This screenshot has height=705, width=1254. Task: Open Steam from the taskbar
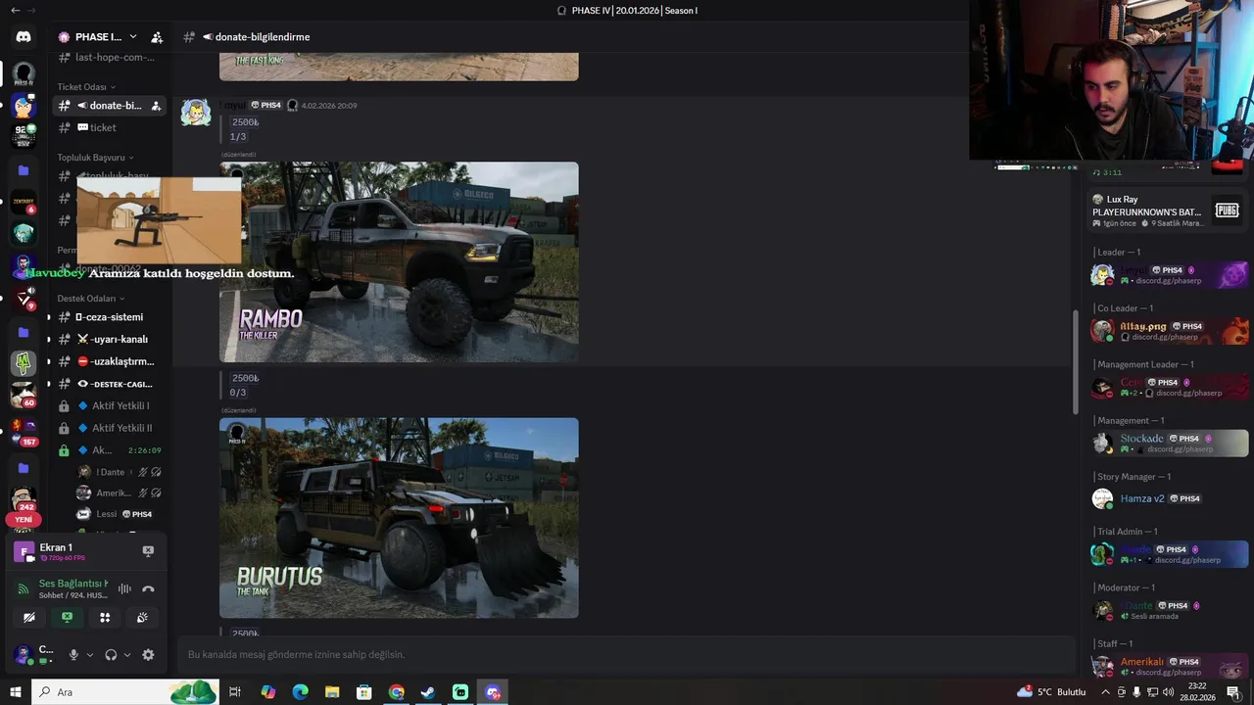point(428,692)
